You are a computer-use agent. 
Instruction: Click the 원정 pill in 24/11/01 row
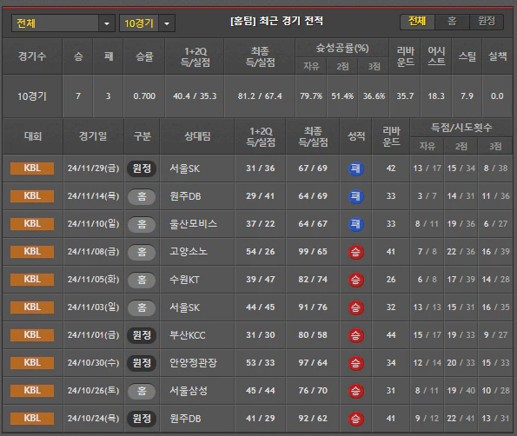[142, 335]
